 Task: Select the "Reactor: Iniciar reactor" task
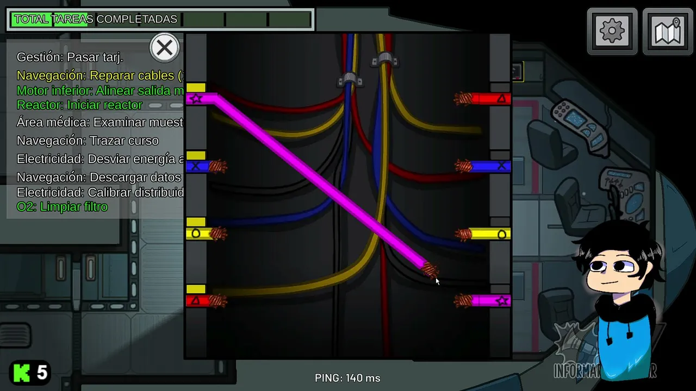[79, 105]
